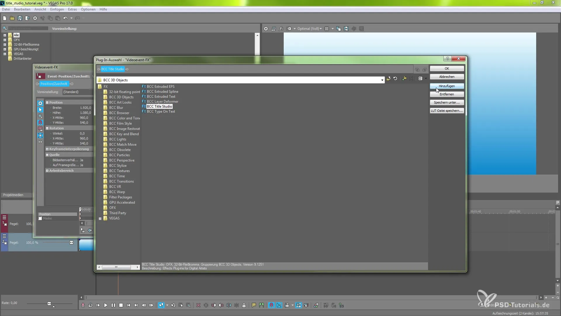Start playback with the Play button

point(106,305)
